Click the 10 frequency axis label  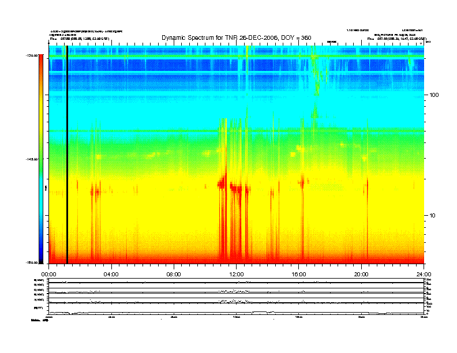(x=433, y=216)
